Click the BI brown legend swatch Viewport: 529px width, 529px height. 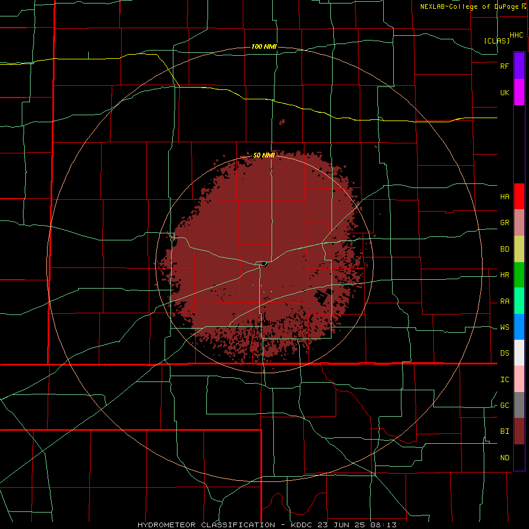(519, 431)
